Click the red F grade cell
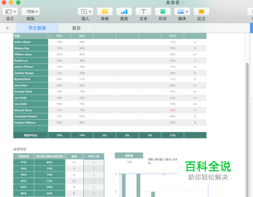Screen dimensions: 253x197 (x=195, y=110)
